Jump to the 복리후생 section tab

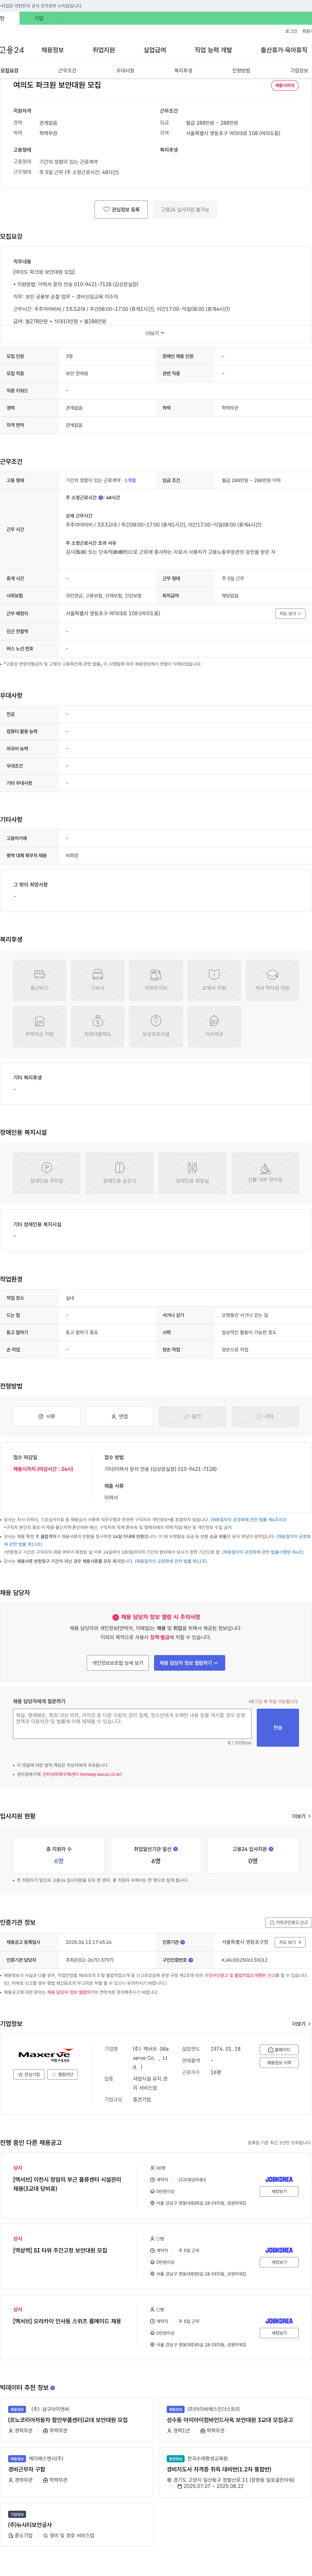pos(183,71)
